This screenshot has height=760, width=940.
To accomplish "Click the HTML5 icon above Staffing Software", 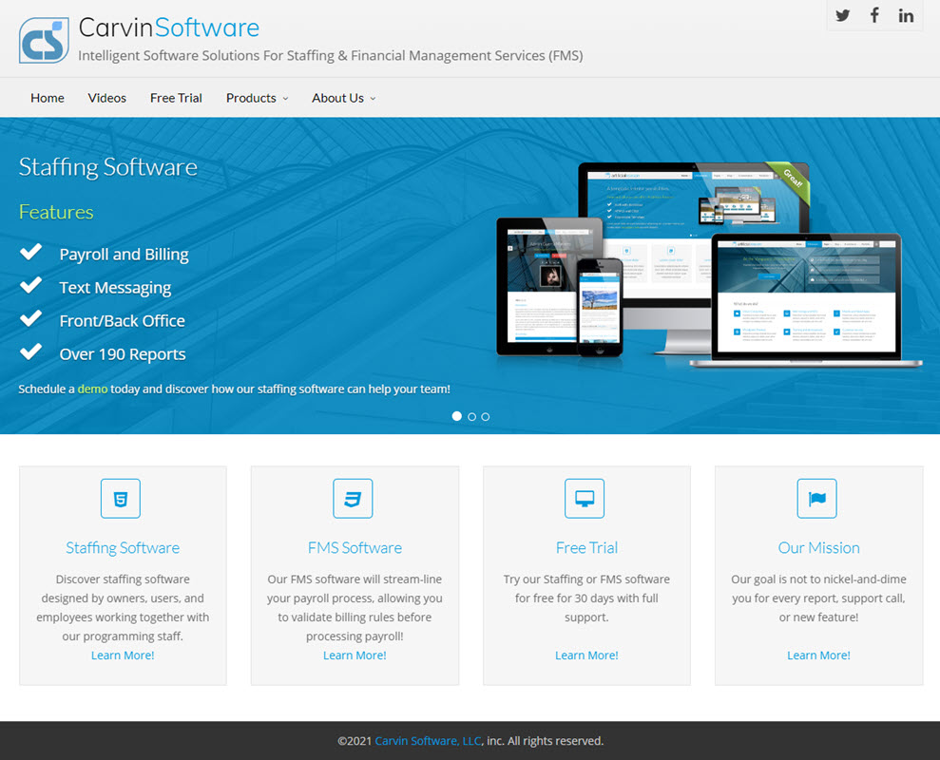I will 121,499.
